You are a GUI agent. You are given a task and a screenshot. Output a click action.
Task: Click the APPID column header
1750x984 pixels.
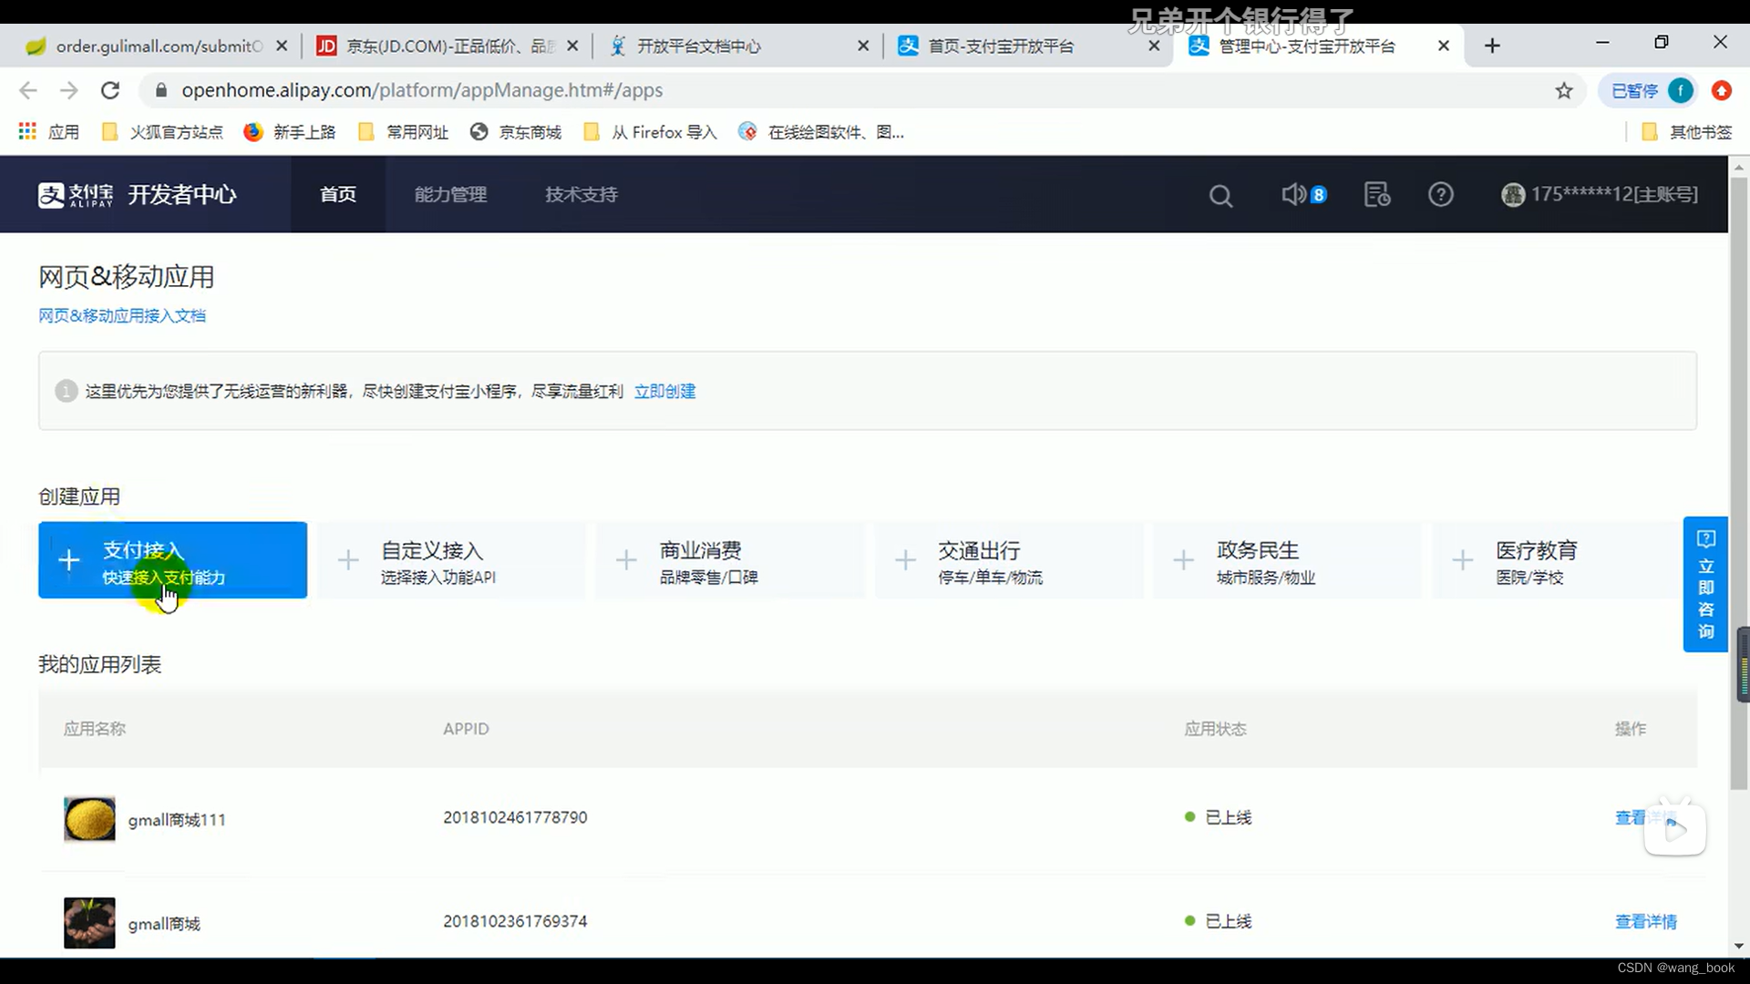click(466, 728)
